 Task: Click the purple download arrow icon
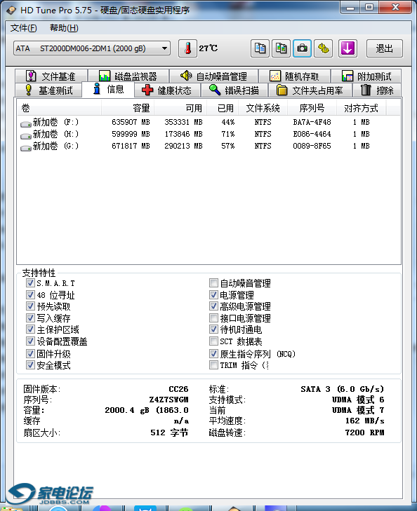[347, 48]
